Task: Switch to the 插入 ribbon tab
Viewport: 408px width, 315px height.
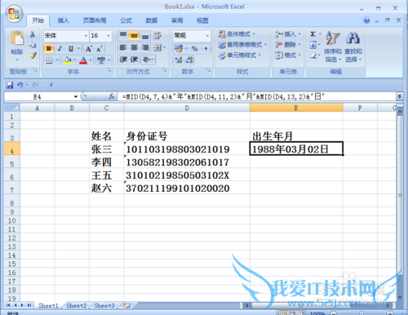Action: pyautogui.click(x=63, y=20)
